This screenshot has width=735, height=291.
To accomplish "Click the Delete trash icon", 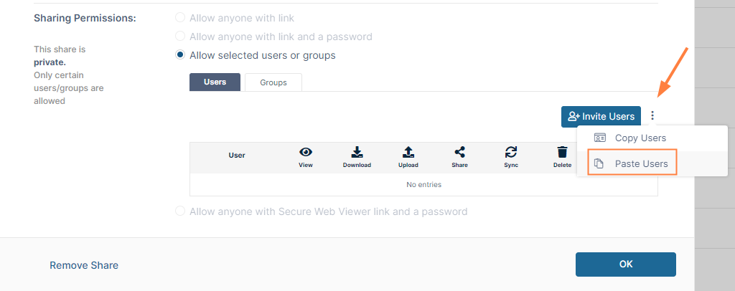I will click(563, 152).
